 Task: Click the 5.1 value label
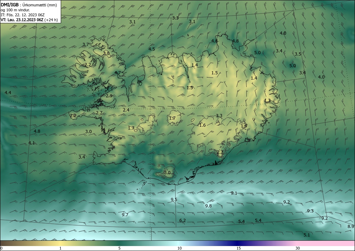click(x=307, y=235)
